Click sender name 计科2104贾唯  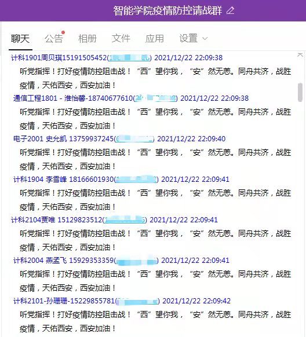[x=33, y=220]
